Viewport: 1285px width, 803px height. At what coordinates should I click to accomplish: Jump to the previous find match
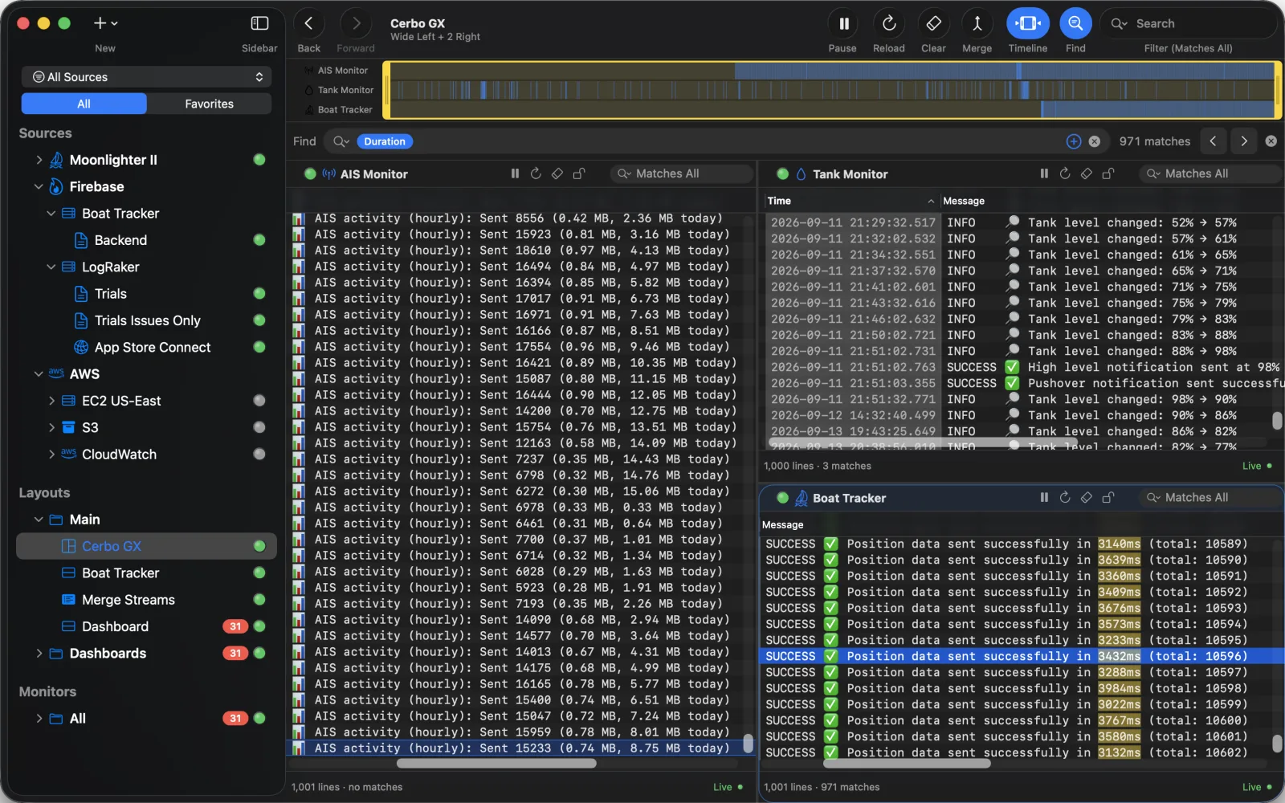1214,141
